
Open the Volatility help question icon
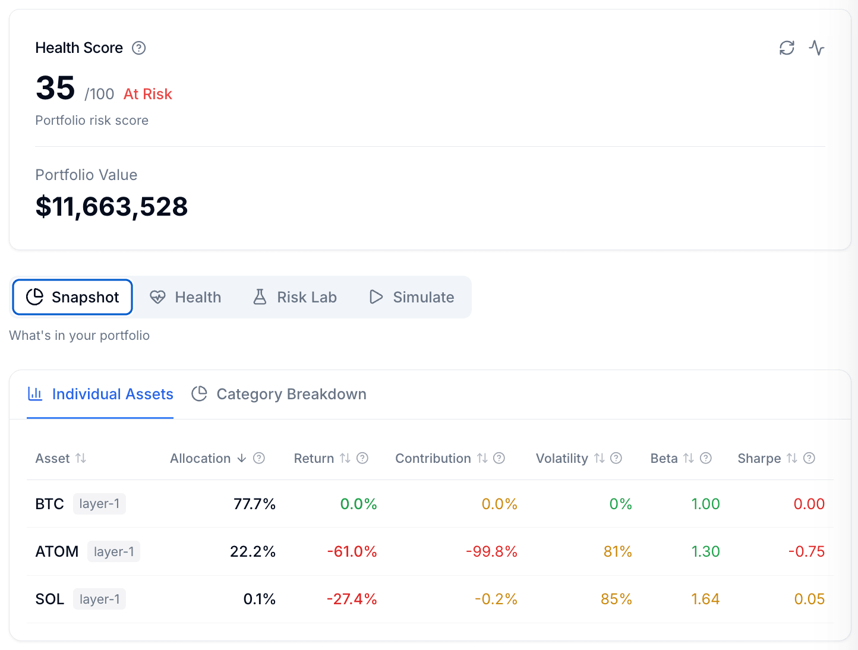616,458
